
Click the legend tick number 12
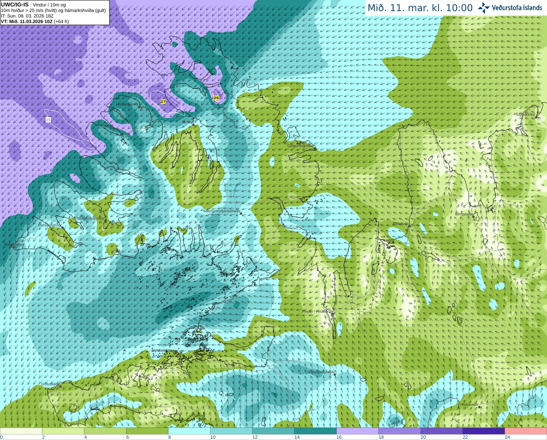point(255,437)
